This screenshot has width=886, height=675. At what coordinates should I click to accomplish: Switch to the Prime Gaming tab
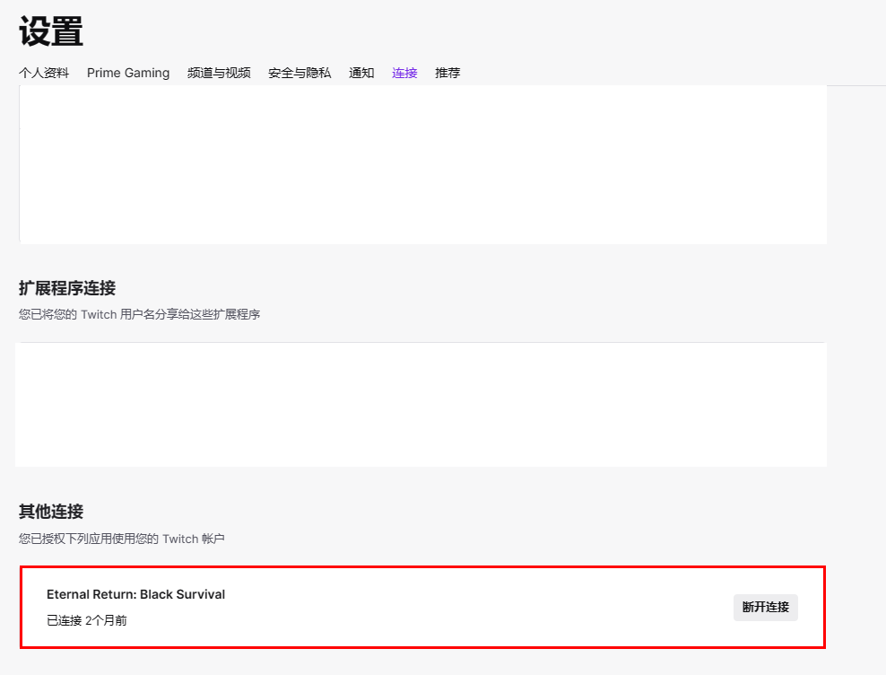[x=128, y=73]
